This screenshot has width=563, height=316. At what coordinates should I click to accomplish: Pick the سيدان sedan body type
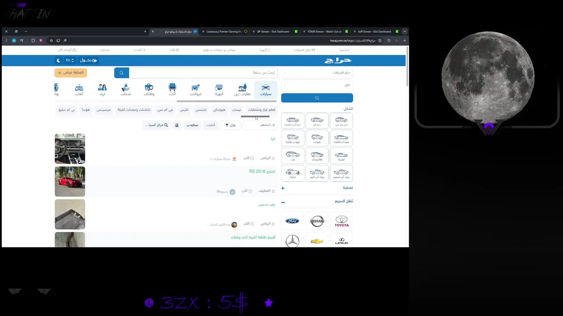click(x=317, y=121)
